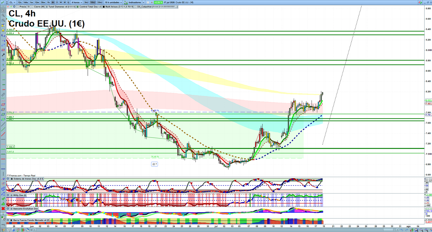Switch to the 1m timeframe
The image size is (432, 232).
click(32, 2)
